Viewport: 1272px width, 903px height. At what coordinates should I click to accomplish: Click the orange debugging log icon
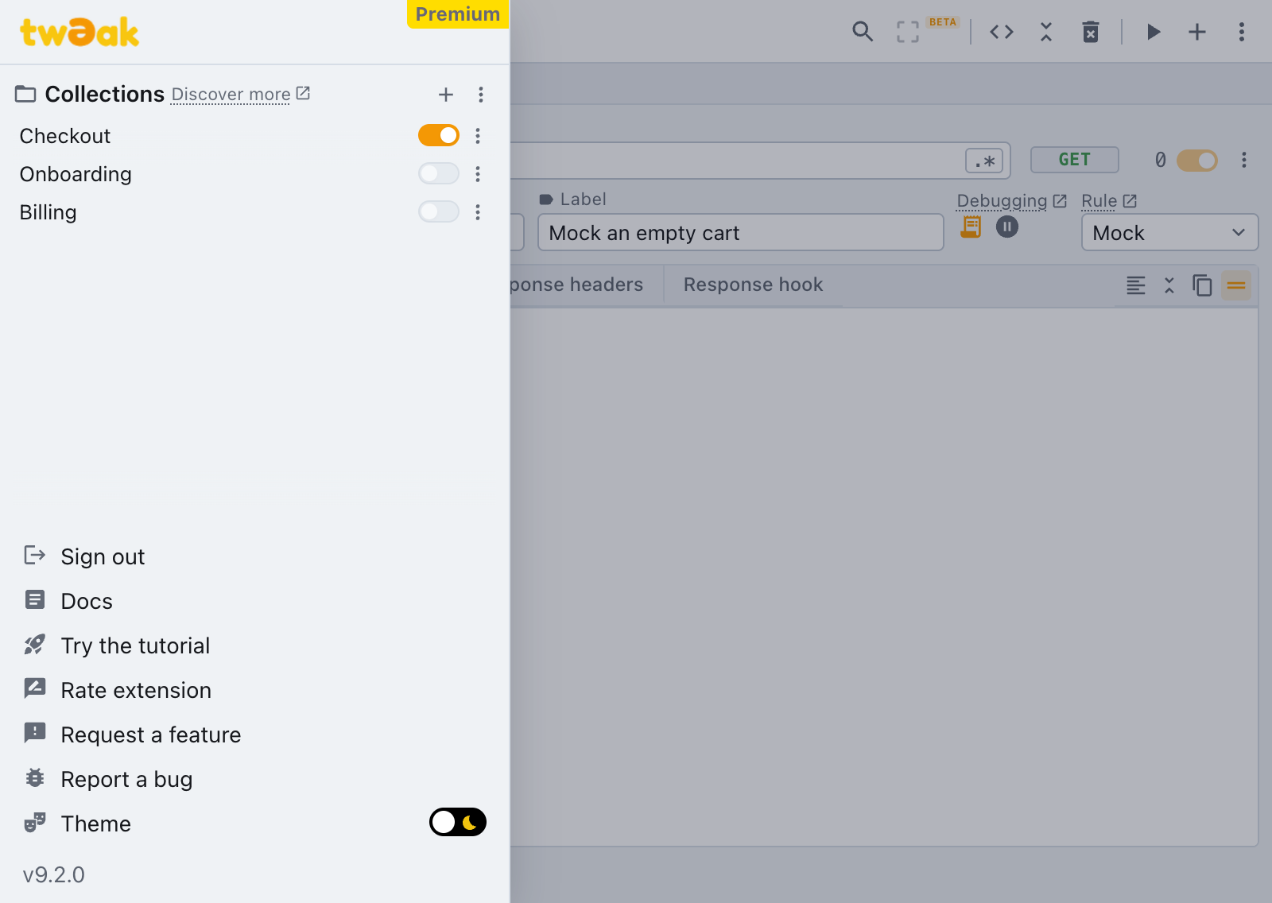[971, 227]
